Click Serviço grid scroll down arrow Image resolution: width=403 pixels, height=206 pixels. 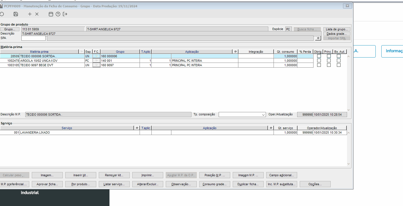click(x=349, y=164)
